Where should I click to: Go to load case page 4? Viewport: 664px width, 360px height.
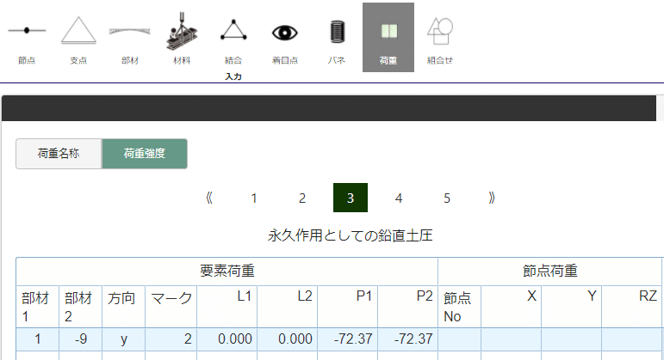coord(399,198)
